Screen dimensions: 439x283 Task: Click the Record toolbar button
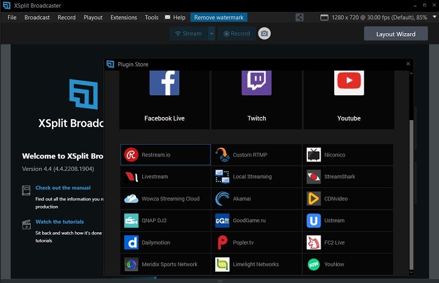point(236,34)
